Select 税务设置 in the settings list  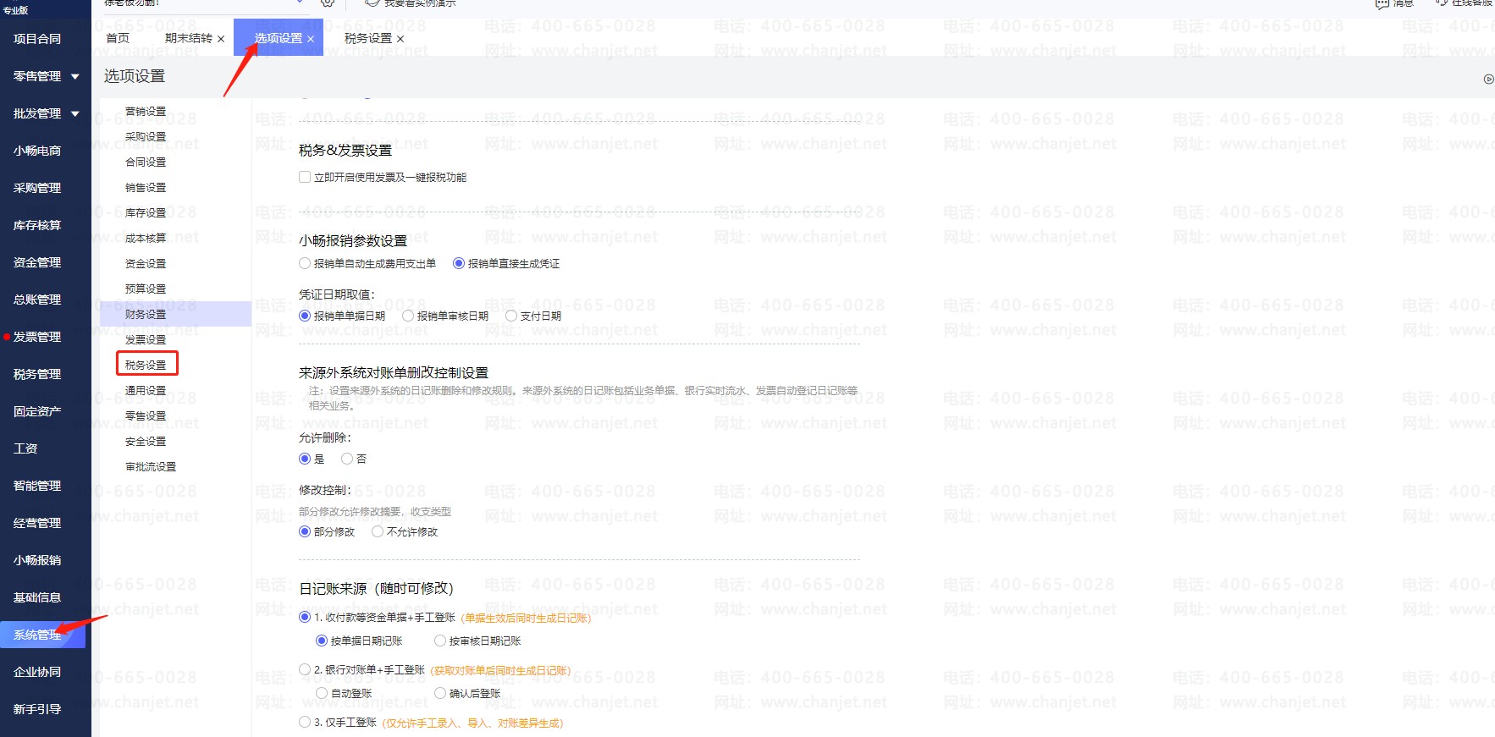(146, 366)
